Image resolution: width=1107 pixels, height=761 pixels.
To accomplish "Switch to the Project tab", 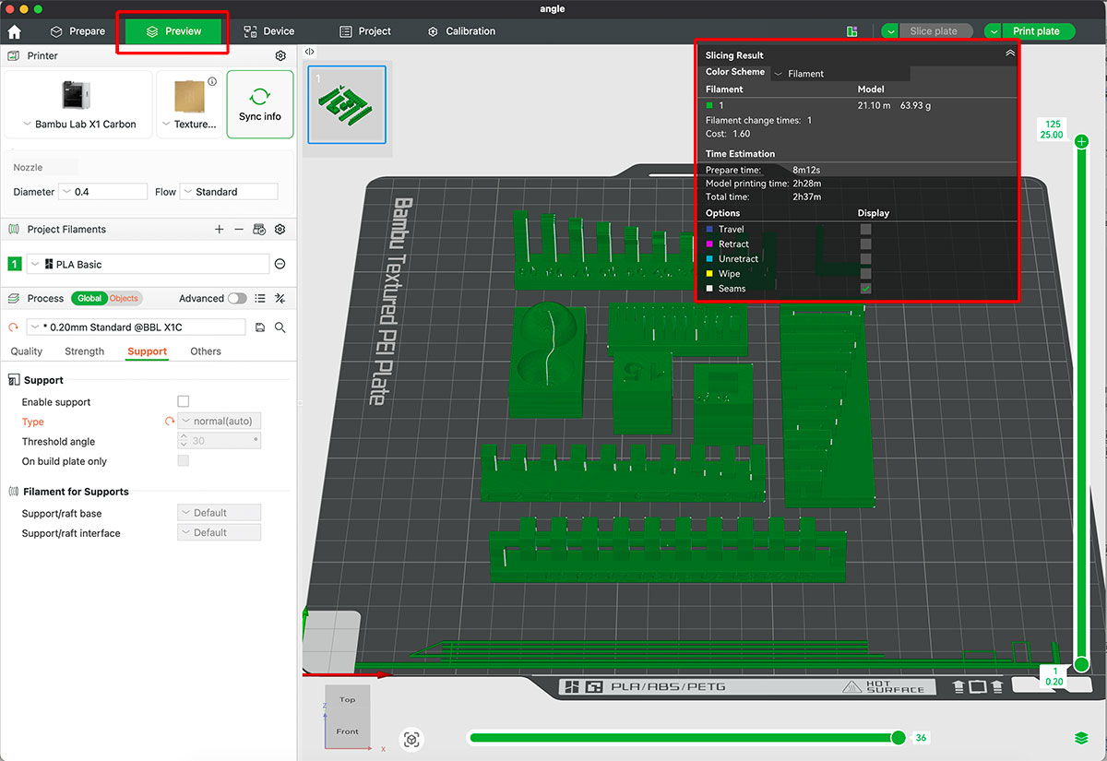I will [x=365, y=31].
